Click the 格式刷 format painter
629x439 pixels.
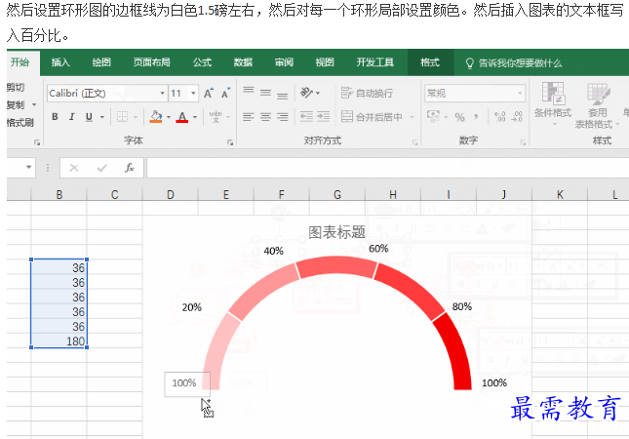point(20,122)
